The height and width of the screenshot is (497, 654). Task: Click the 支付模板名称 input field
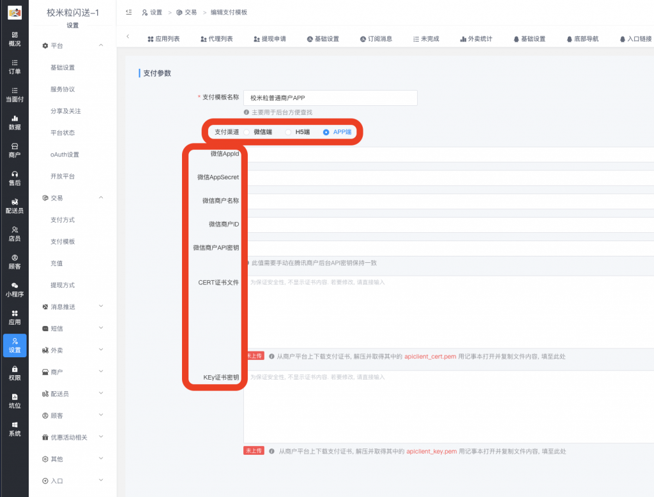point(330,98)
